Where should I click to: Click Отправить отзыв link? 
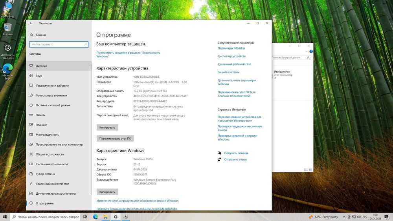coord(235,159)
